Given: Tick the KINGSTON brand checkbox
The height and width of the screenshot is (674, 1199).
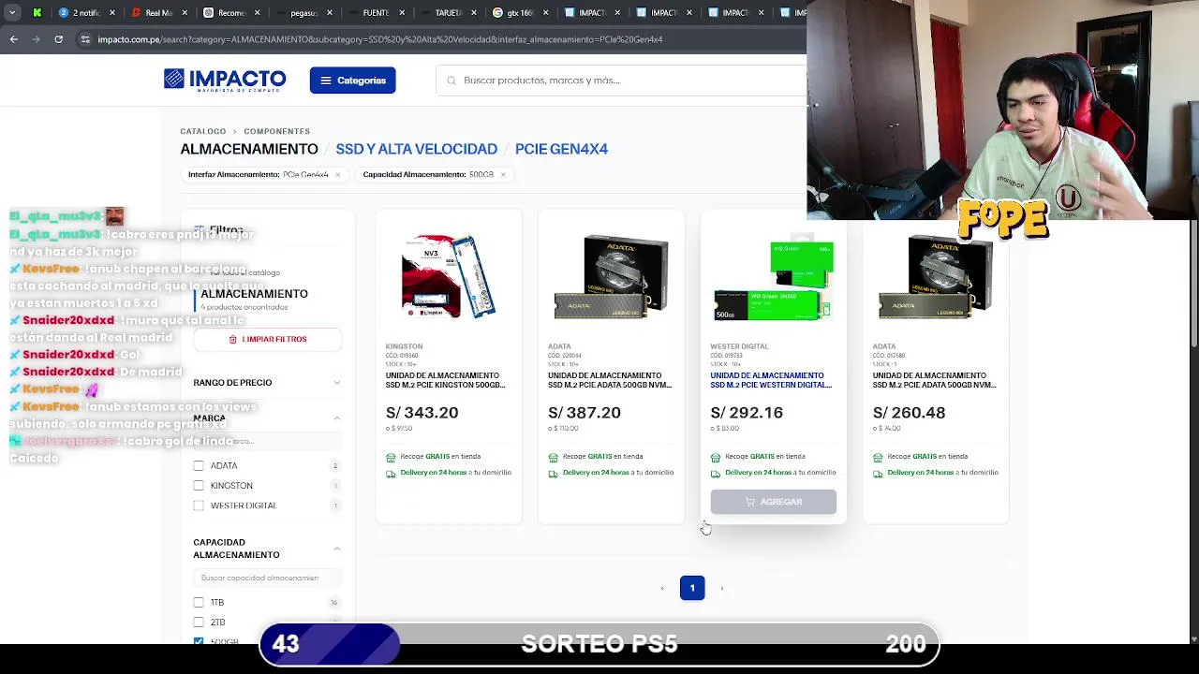Looking at the screenshot, I should coord(199,485).
